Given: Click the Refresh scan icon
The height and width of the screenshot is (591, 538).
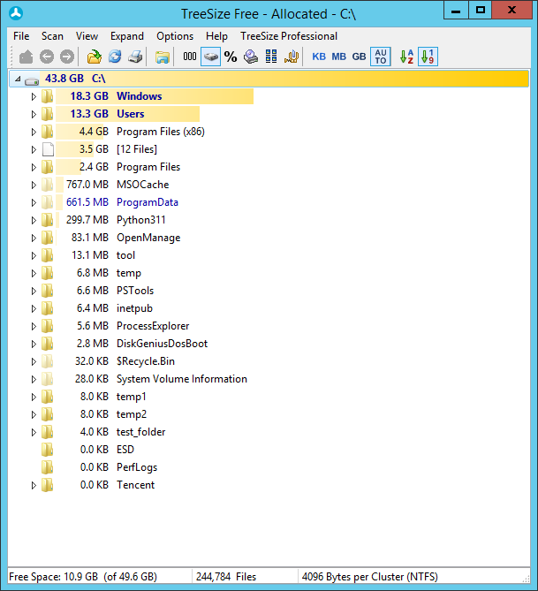Looking at the screenshot, I should (115, 57).
